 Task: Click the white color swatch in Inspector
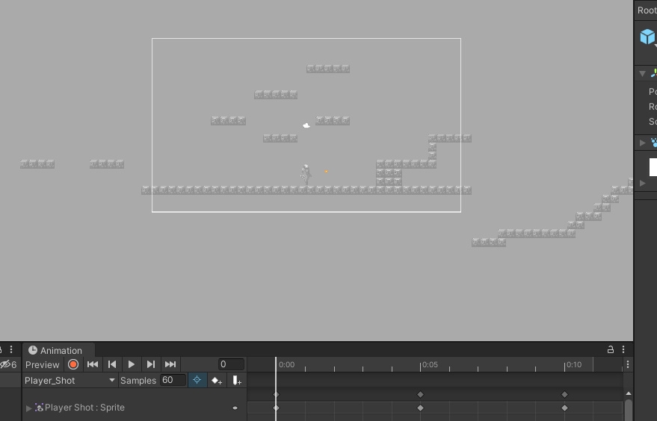click(x=653, y=167)
